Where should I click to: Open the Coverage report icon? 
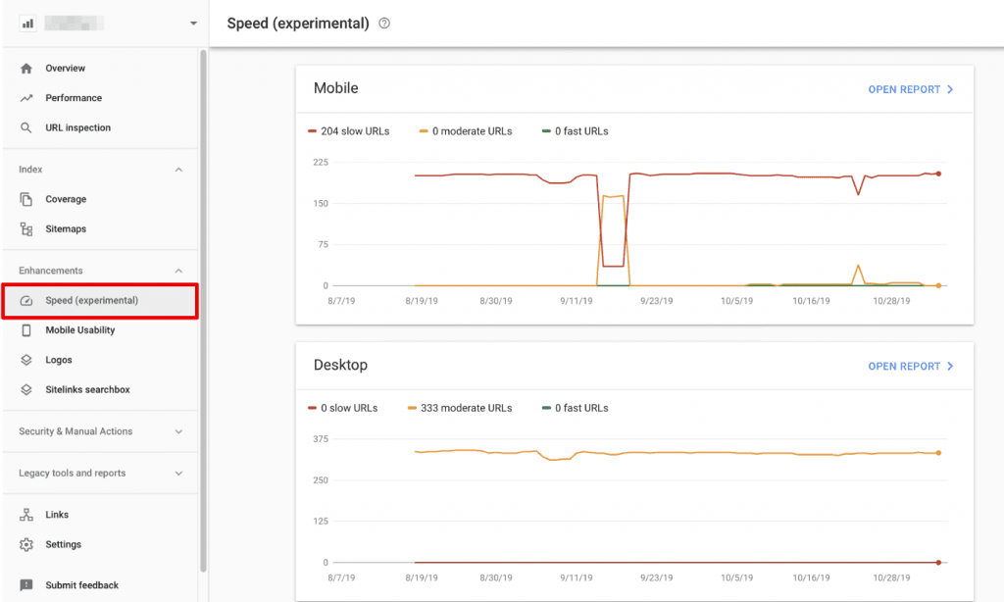click(x=27, y=199)
